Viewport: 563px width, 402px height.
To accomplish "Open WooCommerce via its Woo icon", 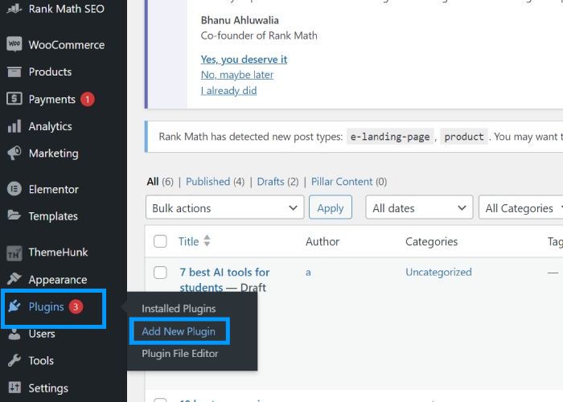I will click(14, 44).
